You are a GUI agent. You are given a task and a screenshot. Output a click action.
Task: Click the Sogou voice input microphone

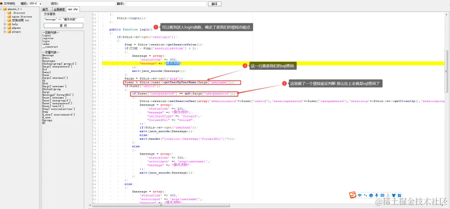pos(377,195)
